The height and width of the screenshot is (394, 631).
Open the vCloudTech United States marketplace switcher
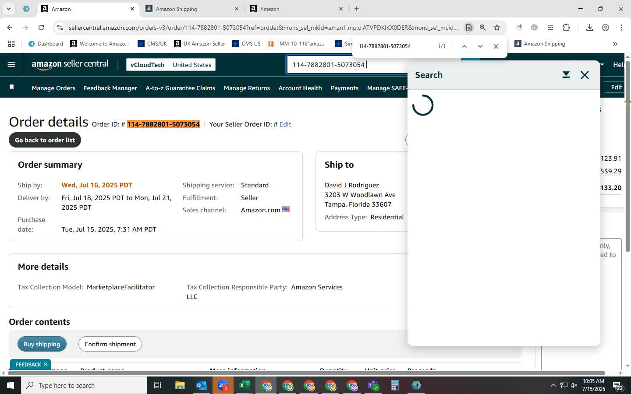point(171,65)
